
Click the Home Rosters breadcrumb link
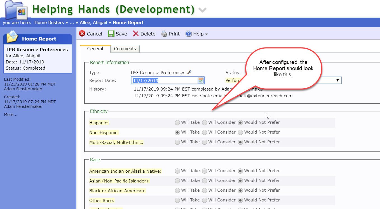pyautogui.click(x=49, y=23)
